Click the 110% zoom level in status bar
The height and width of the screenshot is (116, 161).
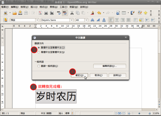pyautogui.click(x=156, y=113)
